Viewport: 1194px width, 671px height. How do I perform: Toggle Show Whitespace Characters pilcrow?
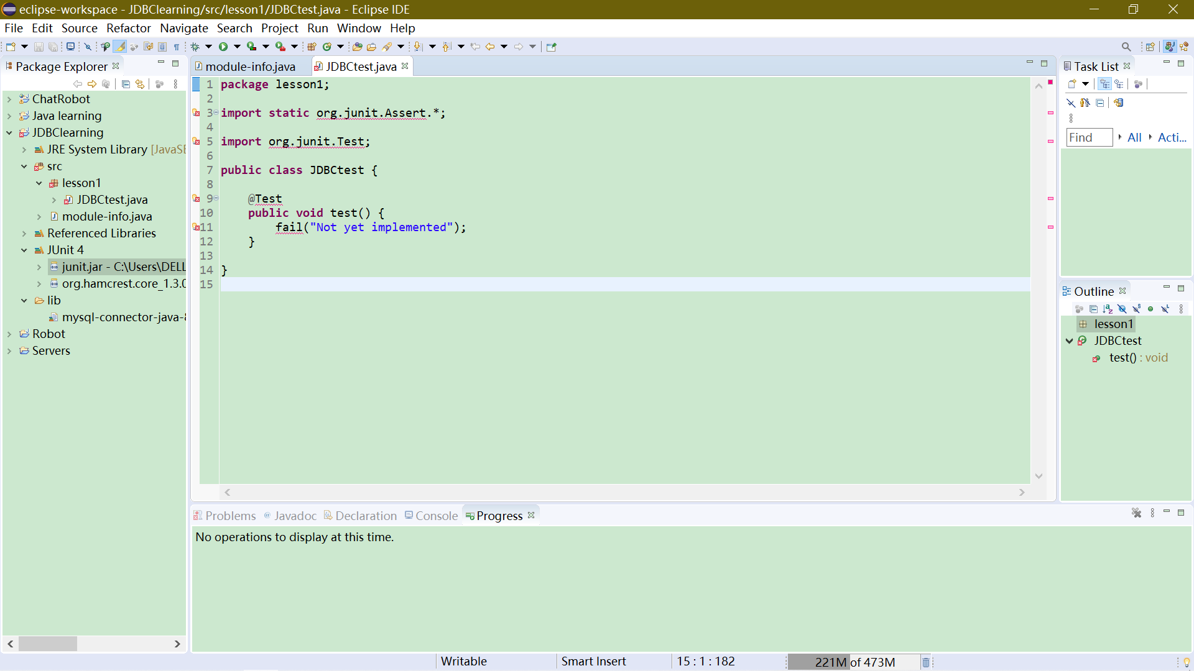[x=177, y=47]
